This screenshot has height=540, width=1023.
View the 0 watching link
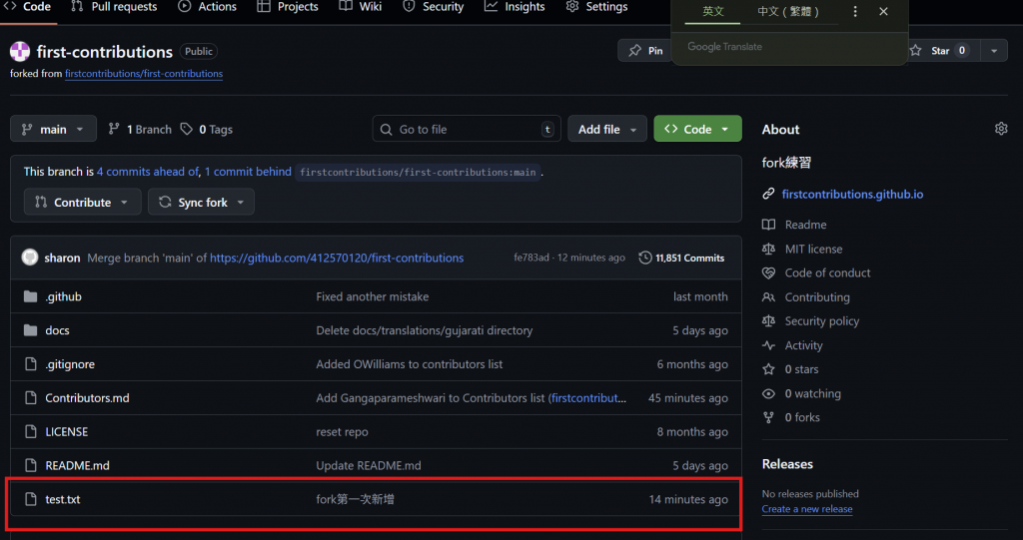tap(812, 394)
